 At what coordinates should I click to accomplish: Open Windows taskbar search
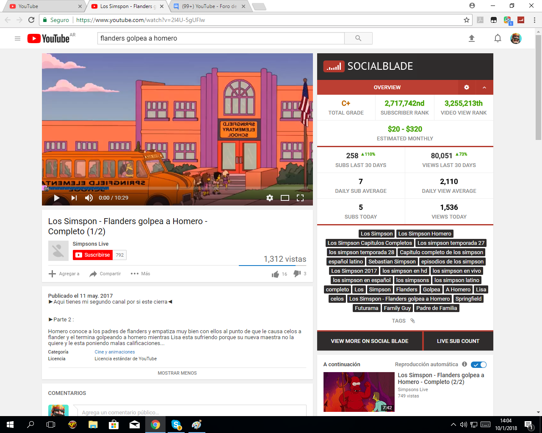(x=30, y=425)
